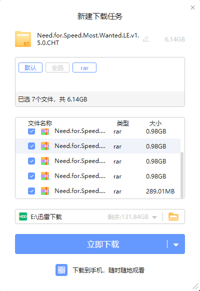
Task: Click the task name Need.for.Speed.Most.Wanted.LE.v1.5.0.CHT
Action: click(x=88, y=39)
